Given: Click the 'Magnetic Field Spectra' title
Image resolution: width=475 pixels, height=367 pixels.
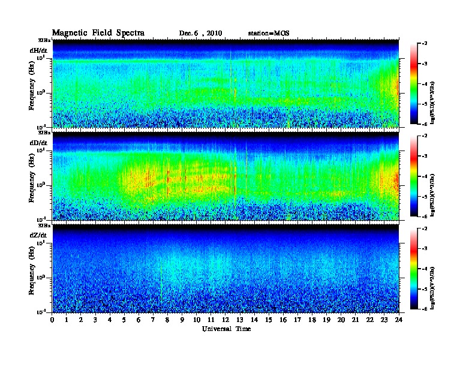Looking at the screenshot, I should point(98,33).
